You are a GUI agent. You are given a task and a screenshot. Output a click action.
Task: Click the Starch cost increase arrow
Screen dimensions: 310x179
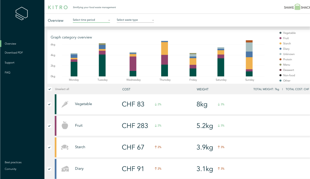coord(155,147)
